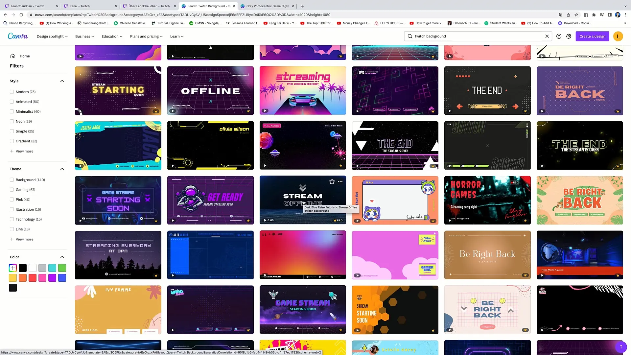Open the browser extensions puzzle icon
This screenshot has width=631, height=355.
(594, 15)
